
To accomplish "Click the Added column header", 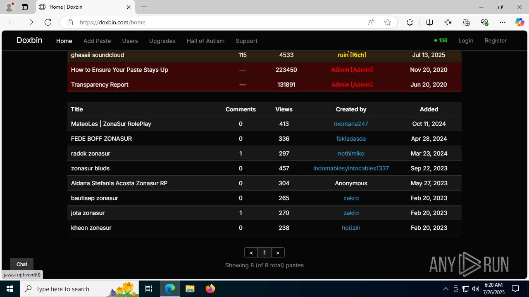I will pyautogui.click(x=429, y=109).
